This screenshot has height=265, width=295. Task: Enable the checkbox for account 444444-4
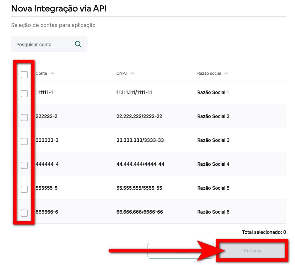coord(24,165)
